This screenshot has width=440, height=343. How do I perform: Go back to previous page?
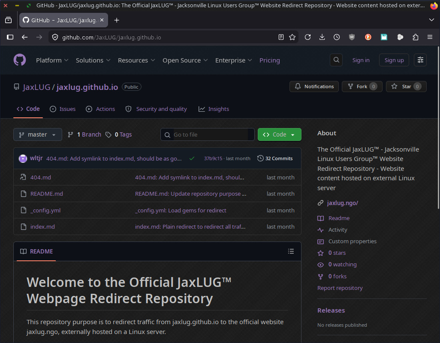tap(25, 37)
